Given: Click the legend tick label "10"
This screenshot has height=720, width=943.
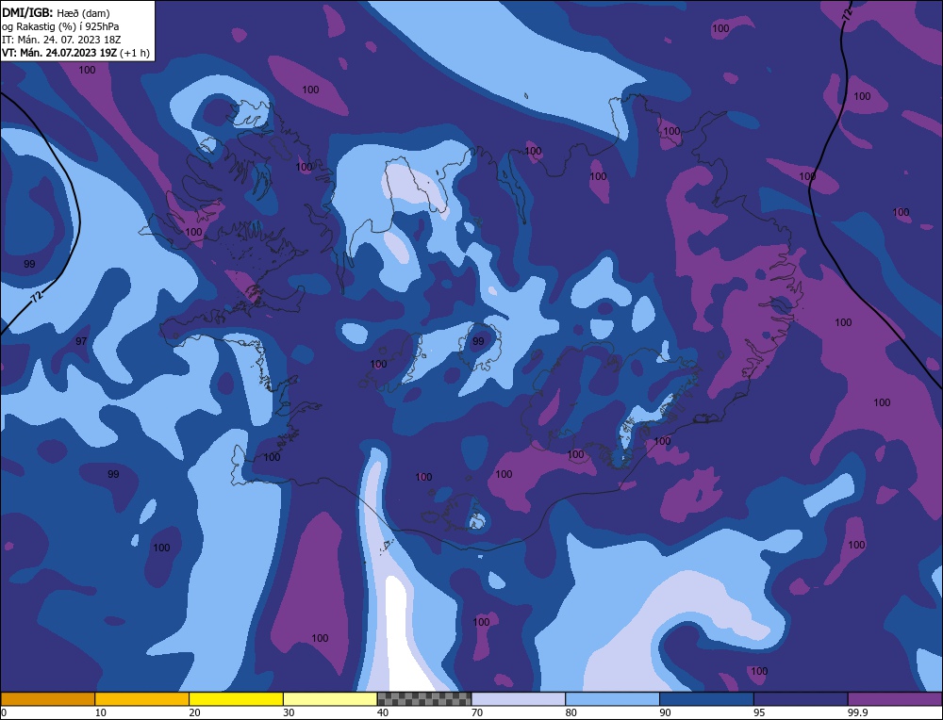Looking at the screenshot, I should [101, 712].
